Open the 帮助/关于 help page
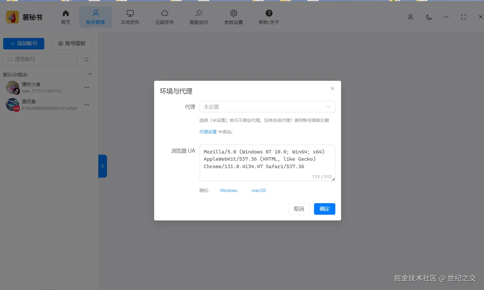This screenshot has height=290, width=484. (268, 17)
